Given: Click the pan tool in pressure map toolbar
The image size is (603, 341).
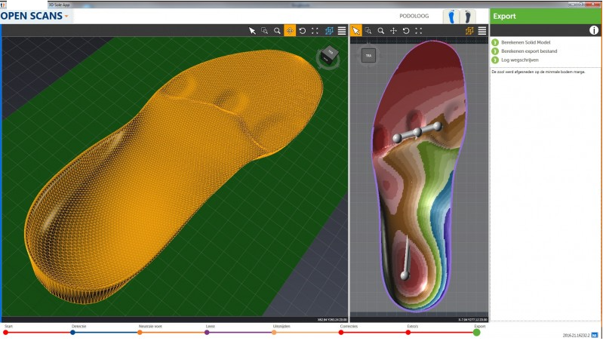Looking at the screenshot, I should (x=393, y=31).
